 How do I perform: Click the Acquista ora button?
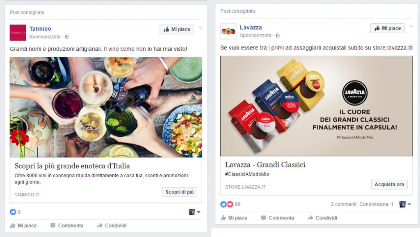390,184
